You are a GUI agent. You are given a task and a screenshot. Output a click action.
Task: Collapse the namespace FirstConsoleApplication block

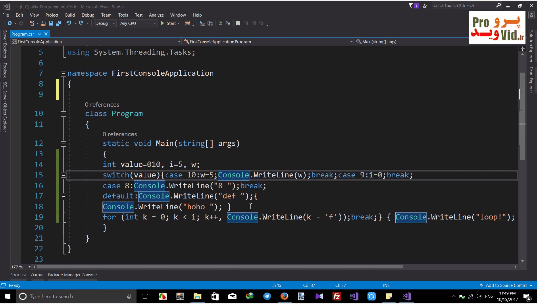pyautogui.click(x=63, y=73)
